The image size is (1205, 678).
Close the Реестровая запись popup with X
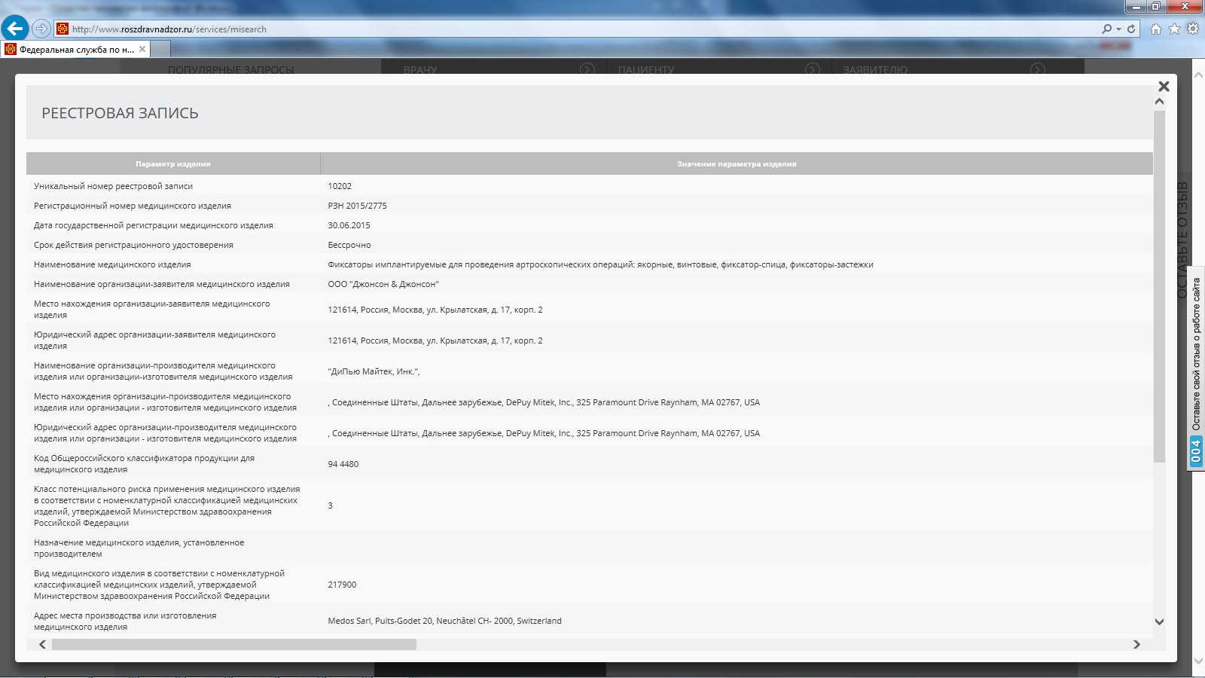pyautogui.click(x=1164, y=86)
